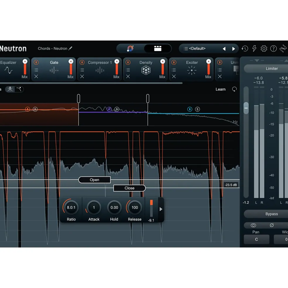This screenshot has width=288, height=288.
Task: Open help question mark icon
Action: tap(273, 49)
